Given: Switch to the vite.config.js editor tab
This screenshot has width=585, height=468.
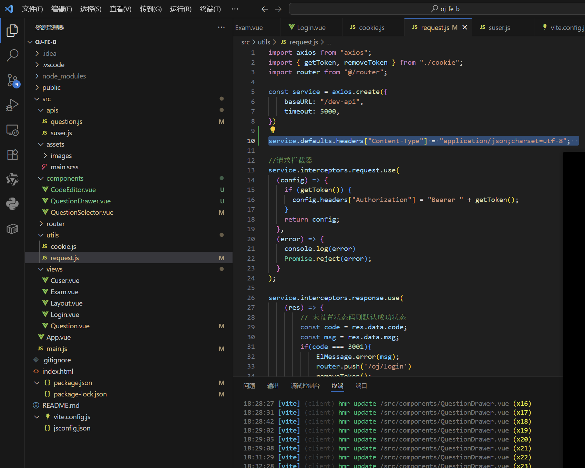Looking at the screenshot, I should pyautogui.click(x=560, y=28).
